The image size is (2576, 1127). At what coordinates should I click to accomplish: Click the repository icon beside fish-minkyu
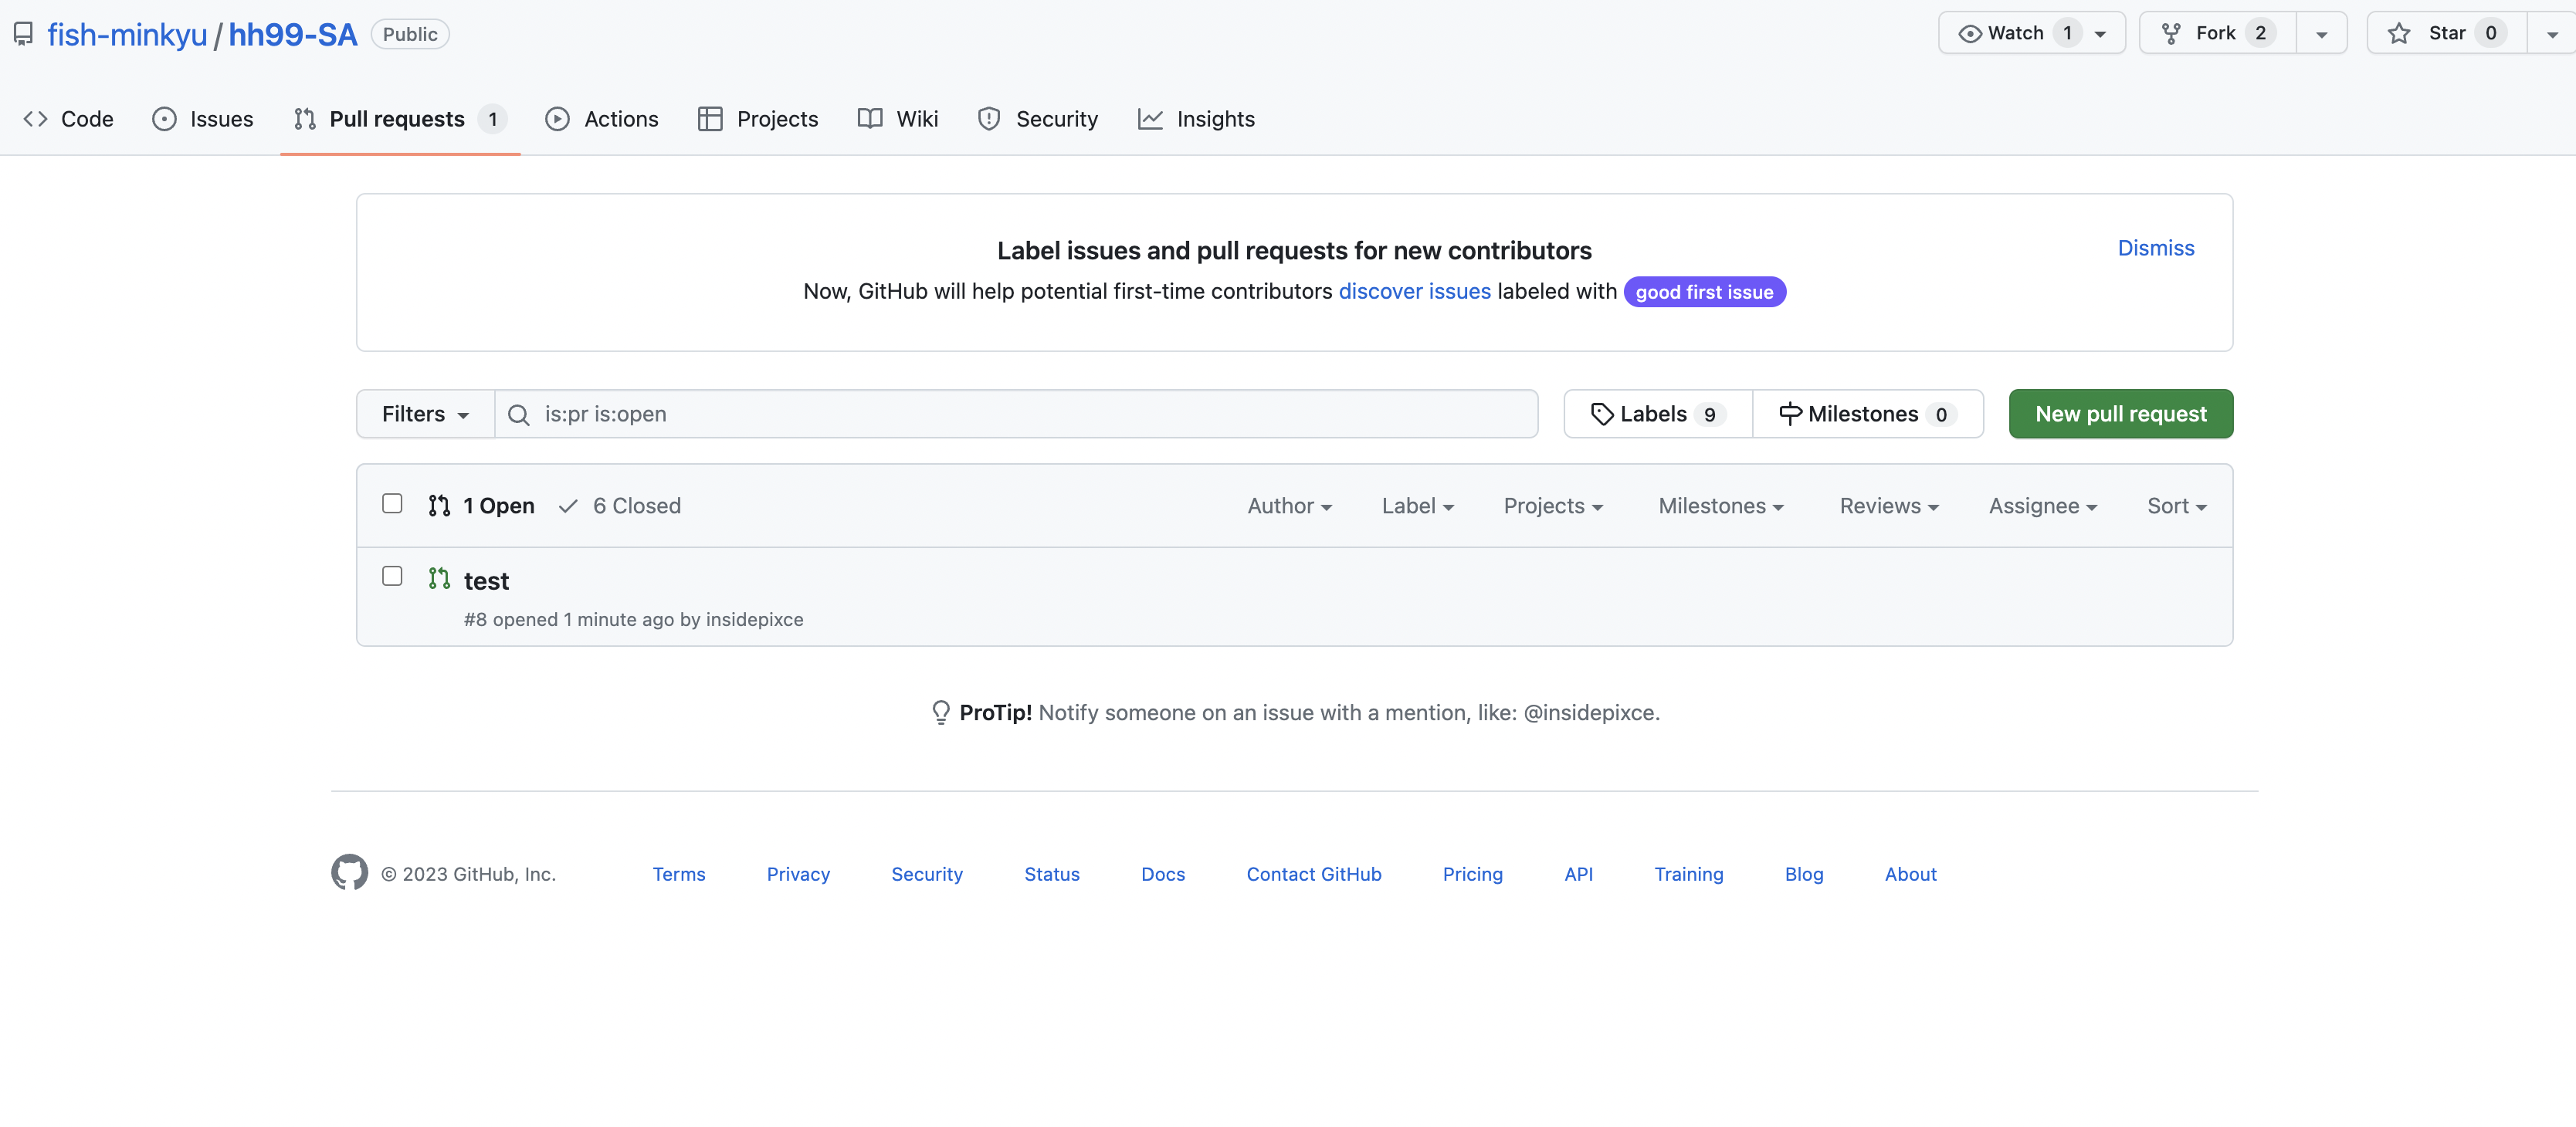23,35
